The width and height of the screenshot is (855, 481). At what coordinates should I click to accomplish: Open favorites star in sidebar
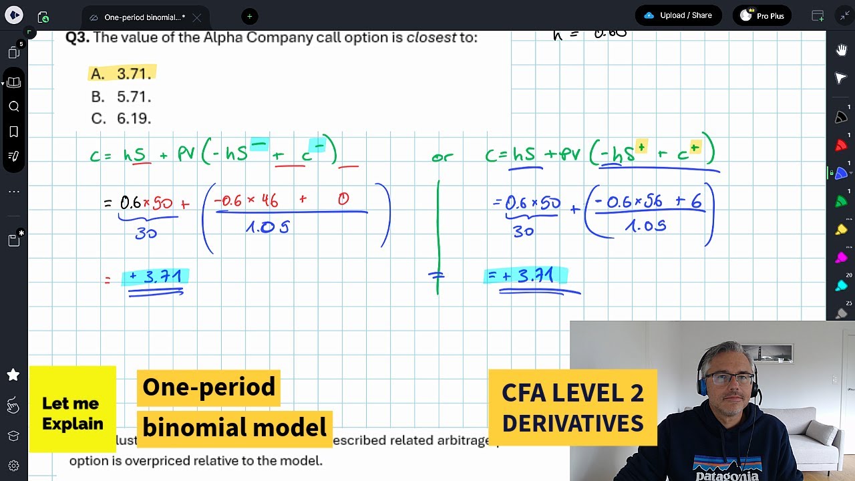coord(13,375)
